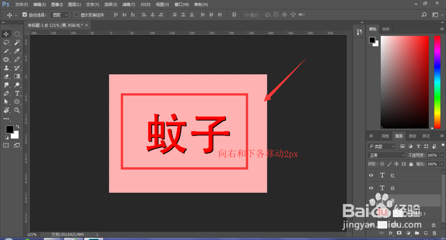The width and height of the screenshot is (446, 240).
Task: Create a new layer
Action: 426,233
